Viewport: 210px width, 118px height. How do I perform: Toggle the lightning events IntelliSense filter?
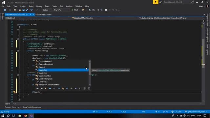pyautogui.click(x=46, y=88)
